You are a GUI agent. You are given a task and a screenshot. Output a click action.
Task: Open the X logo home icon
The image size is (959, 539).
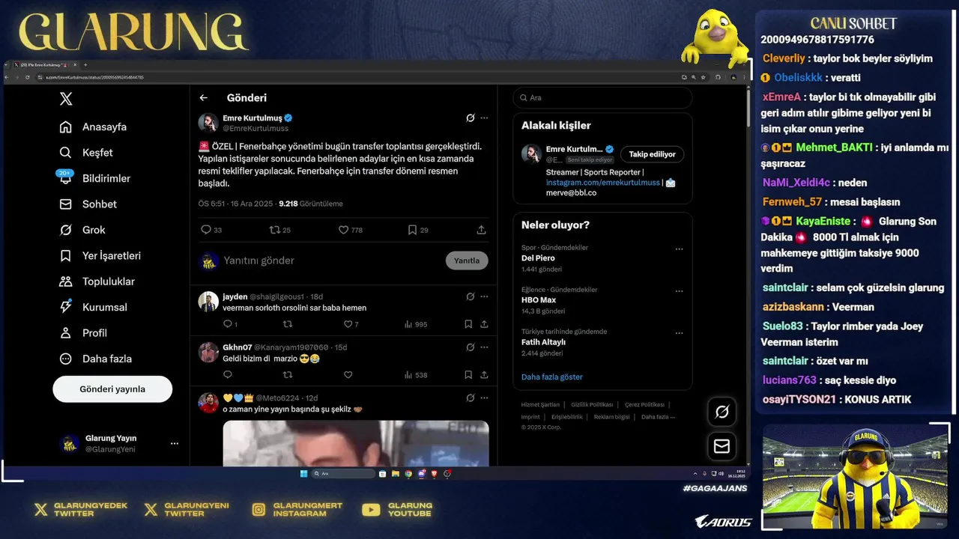click(66, 99)
